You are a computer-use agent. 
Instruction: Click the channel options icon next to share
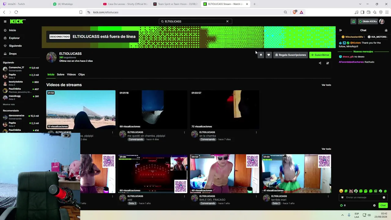click(x=328, y=63)
